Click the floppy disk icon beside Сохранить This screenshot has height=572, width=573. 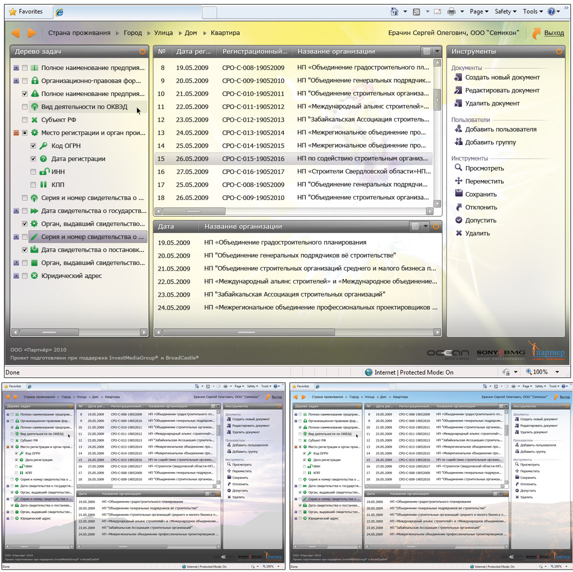click(458, 194)
